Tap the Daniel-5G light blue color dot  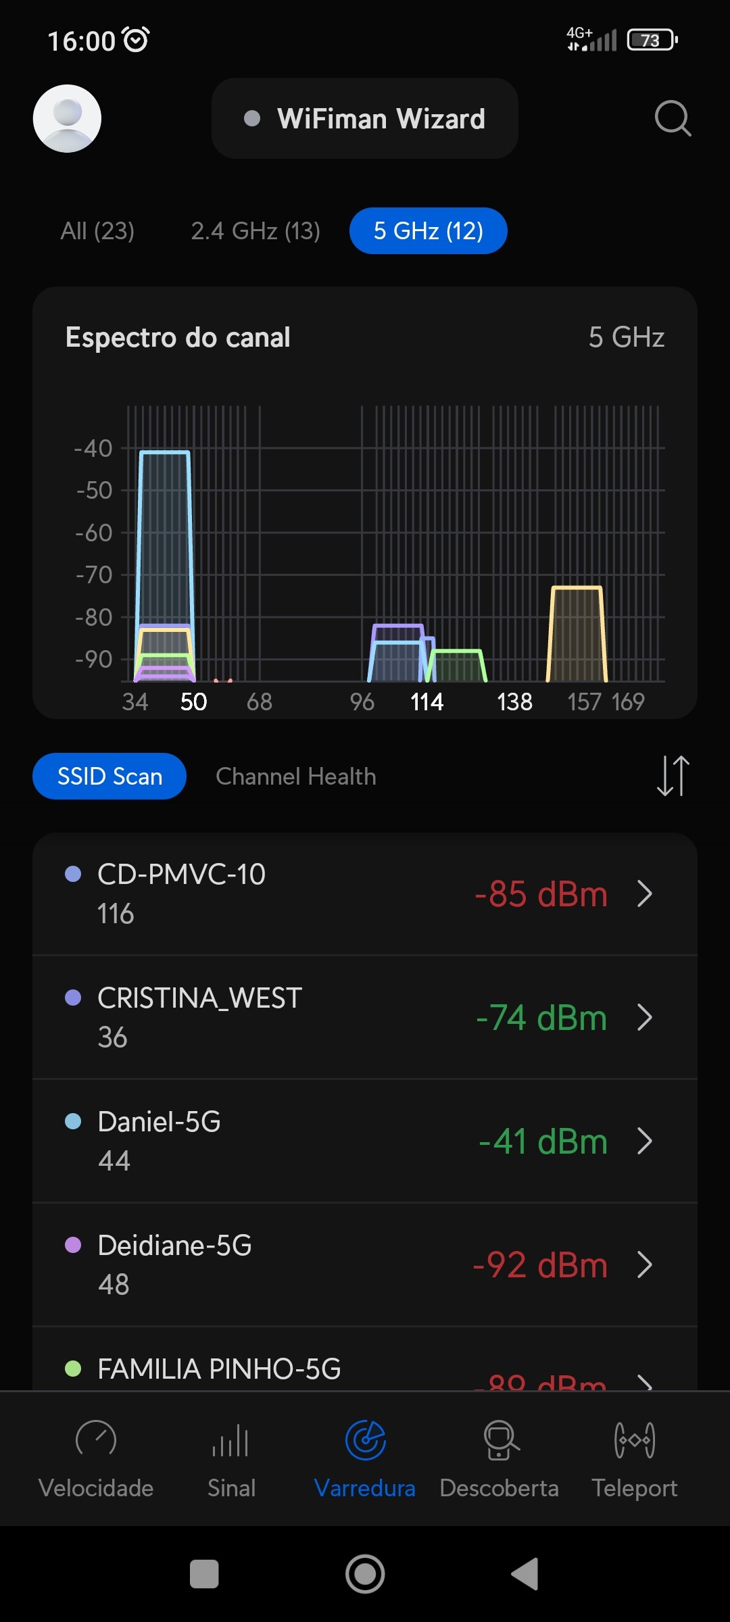(x=73, y=1122)
